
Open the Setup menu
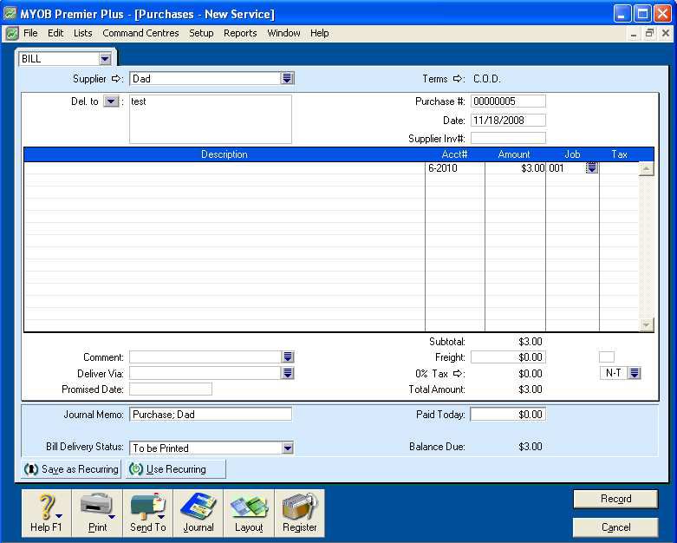click(201, 33)
